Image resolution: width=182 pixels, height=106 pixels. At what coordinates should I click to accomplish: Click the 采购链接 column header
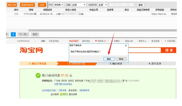(159, 10)
